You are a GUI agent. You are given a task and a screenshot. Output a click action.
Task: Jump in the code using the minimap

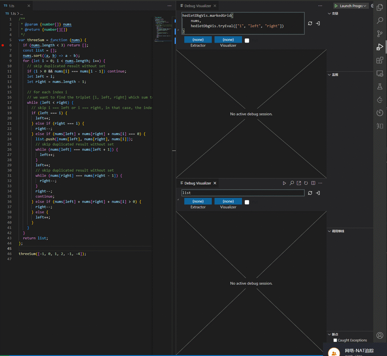pos(163,29)
